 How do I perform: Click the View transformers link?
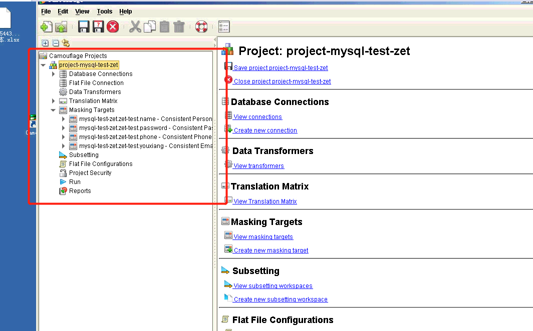258,166
